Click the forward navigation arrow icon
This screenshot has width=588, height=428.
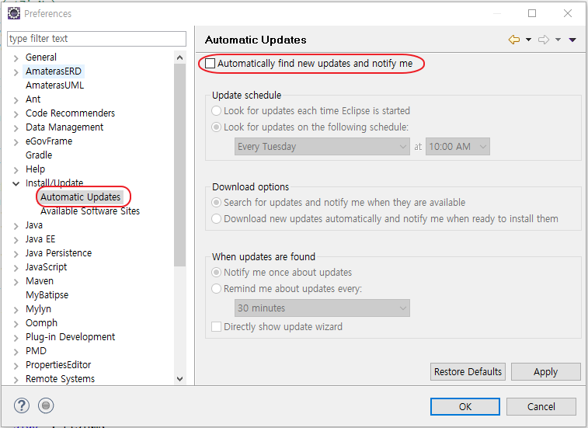tap(544, 40)
